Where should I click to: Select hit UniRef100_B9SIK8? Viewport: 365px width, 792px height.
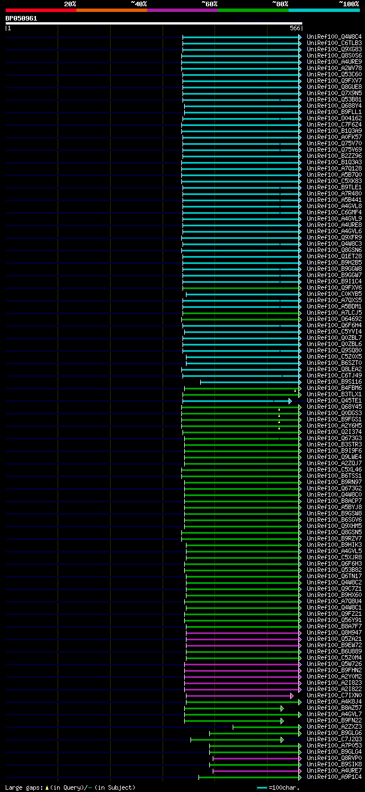coord(334,764)
